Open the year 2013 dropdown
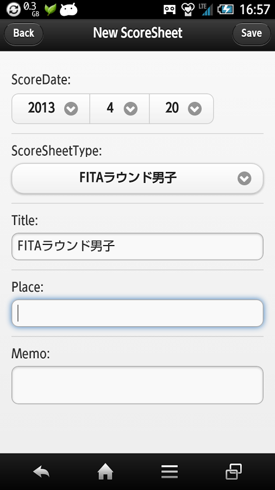This screenshot has width=275, height=490. click(51, 108)
